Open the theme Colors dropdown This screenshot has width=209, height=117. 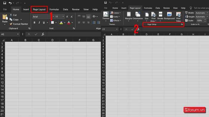point(116,13)
